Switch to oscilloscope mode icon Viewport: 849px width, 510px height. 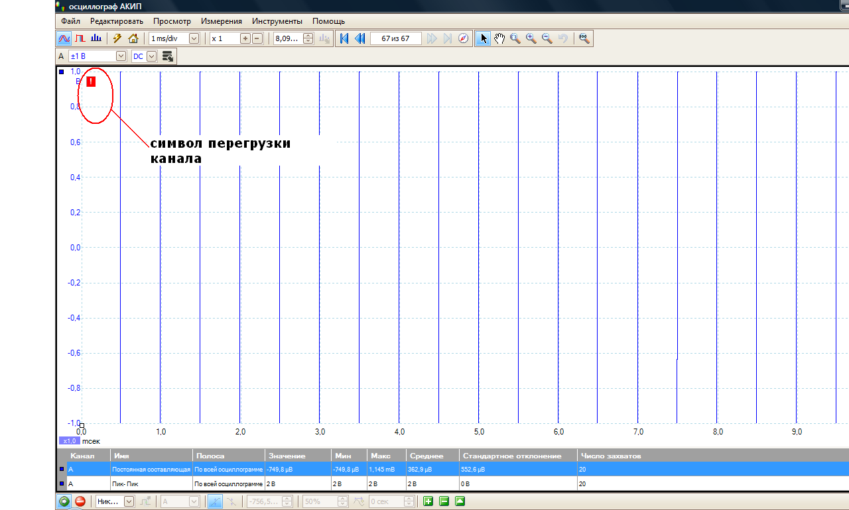[64, 38]
